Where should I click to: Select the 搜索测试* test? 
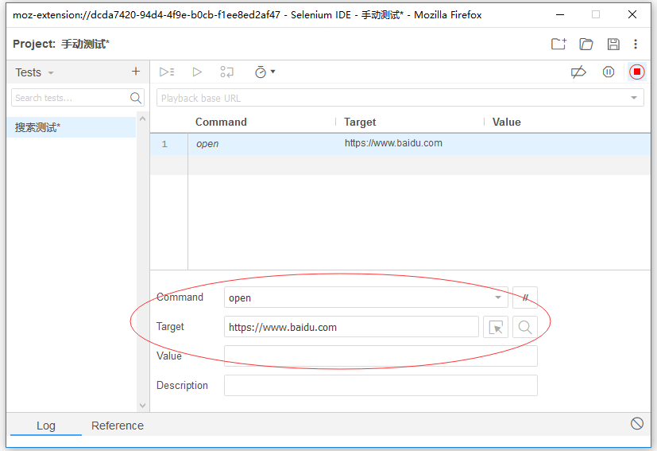(x=71, y=127)
